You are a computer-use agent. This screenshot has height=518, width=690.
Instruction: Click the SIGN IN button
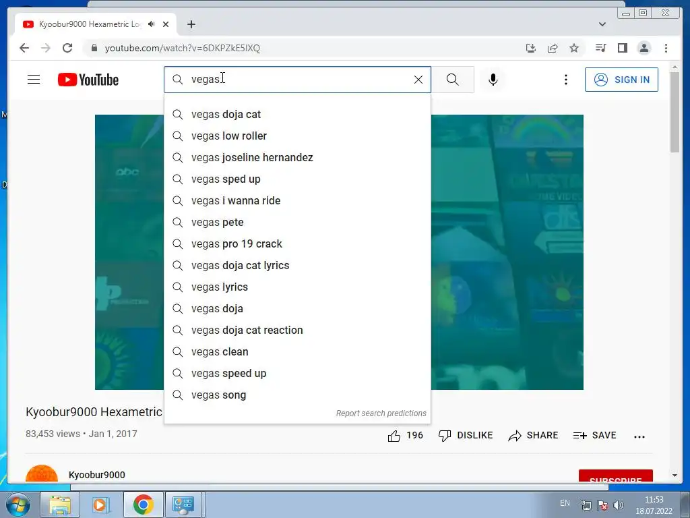(x=621, y=80)
